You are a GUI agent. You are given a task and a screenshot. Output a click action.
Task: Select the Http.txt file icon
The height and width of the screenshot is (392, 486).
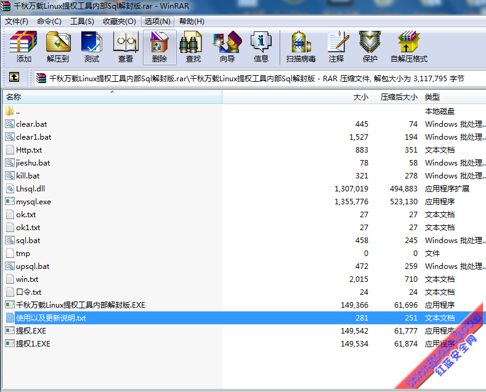10,150
